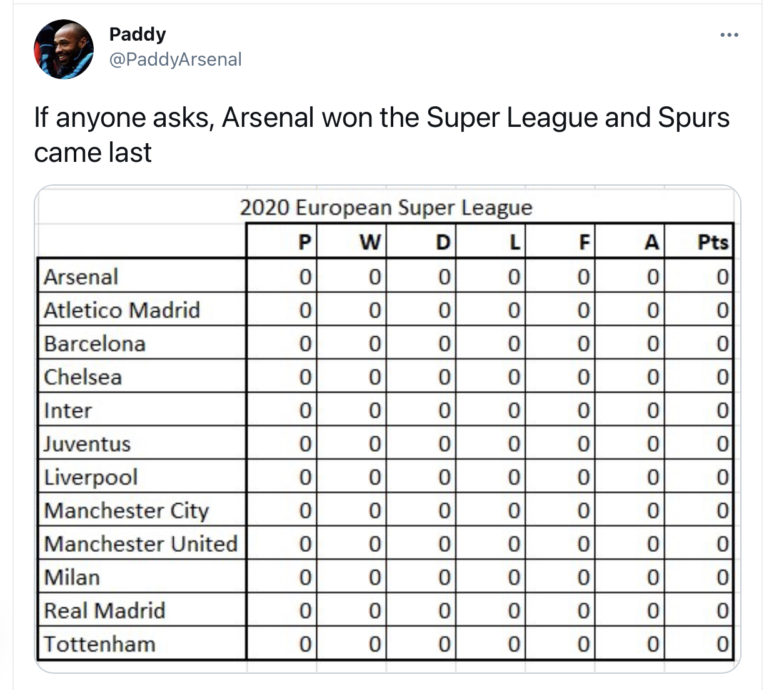The width and height of the screenshot is (779, 690).
Task: Click the P column header
Action: click(x=304, y=242)
